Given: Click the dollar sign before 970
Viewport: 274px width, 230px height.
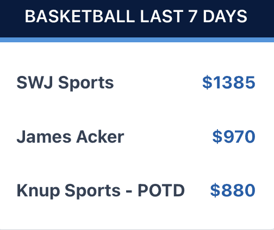Looking at the screenshot, I should 217,137.
